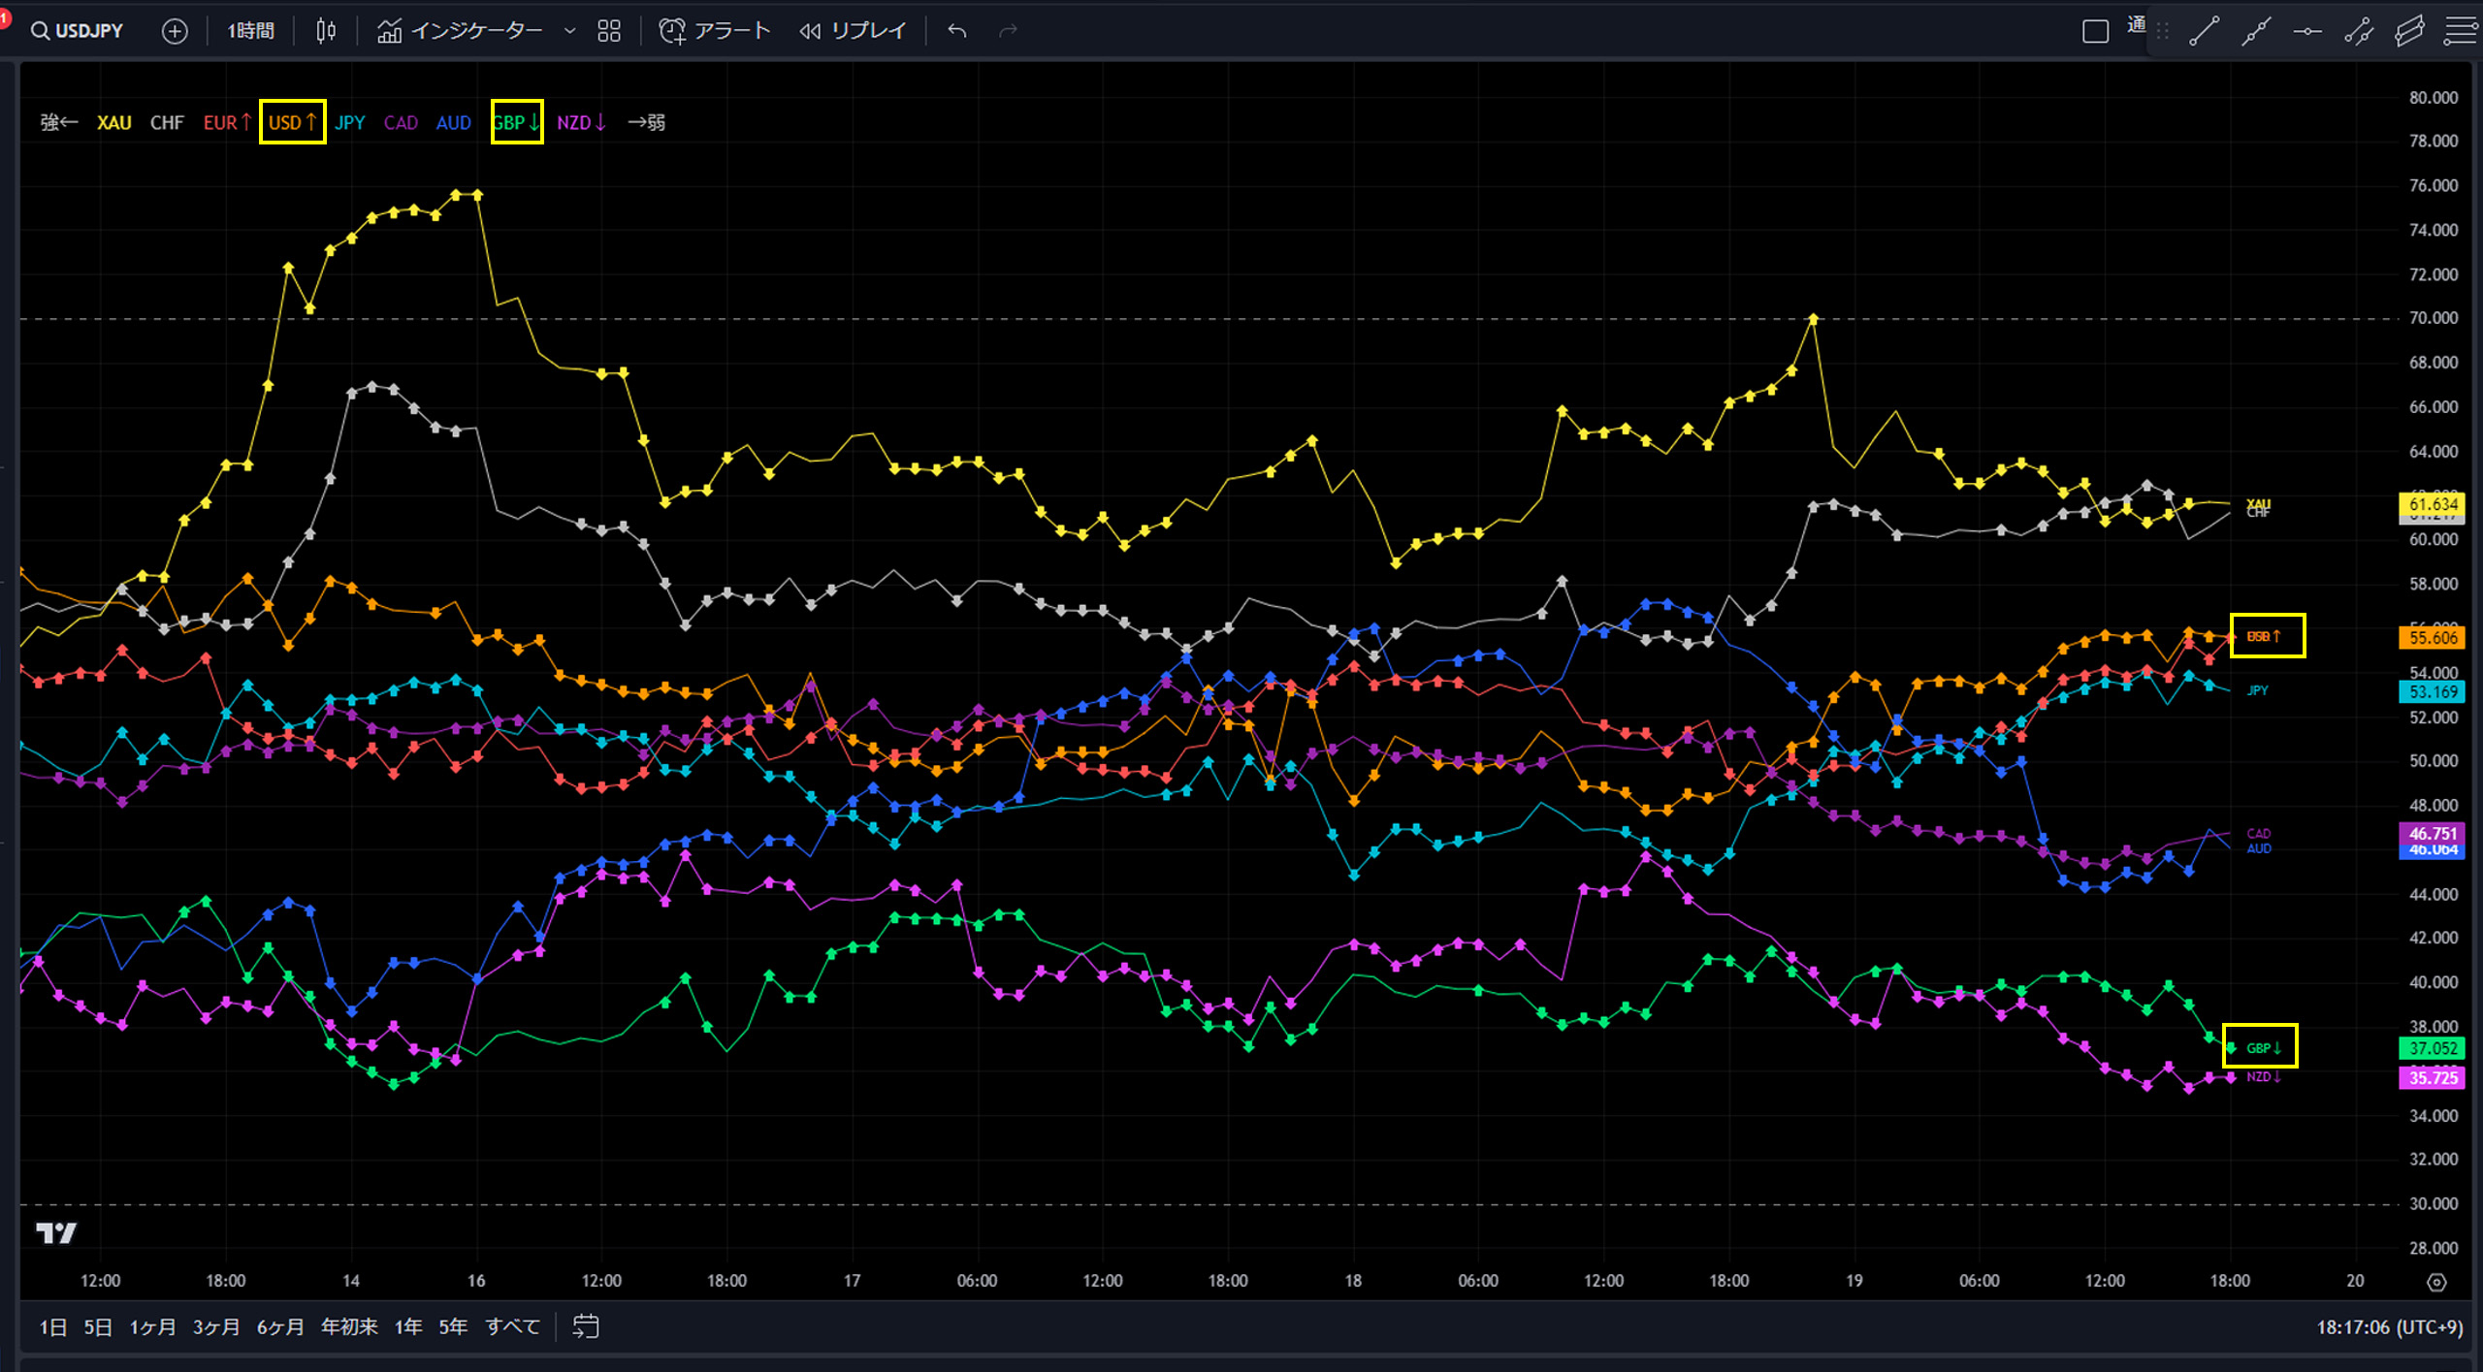Open the layout grid selector
The height and width of the screenshot is (1372, 2483).
(609, 31)
